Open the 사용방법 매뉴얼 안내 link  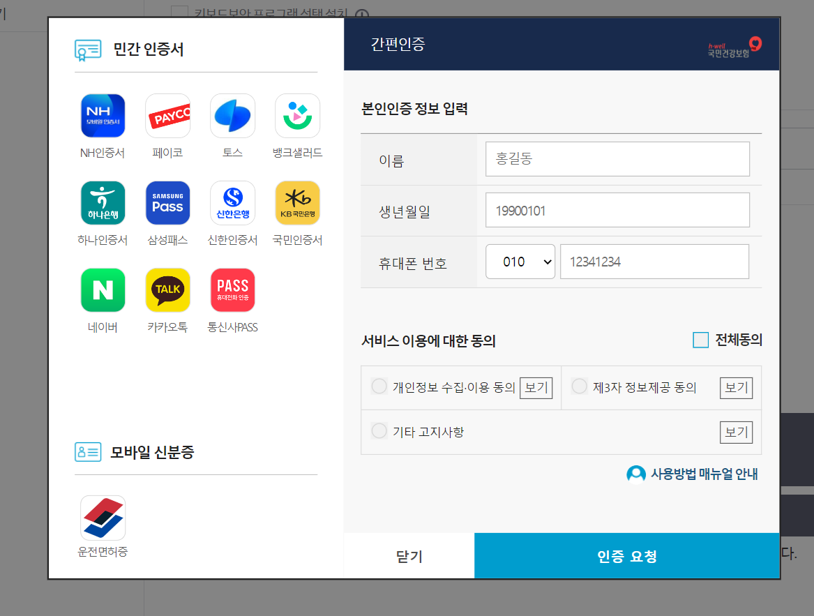[x=704, y=474]
